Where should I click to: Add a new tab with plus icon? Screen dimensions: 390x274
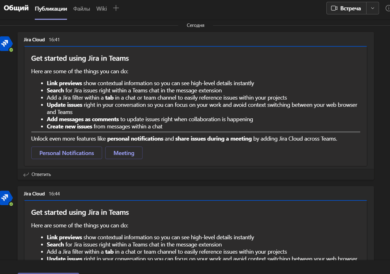[x=116, y=8]
